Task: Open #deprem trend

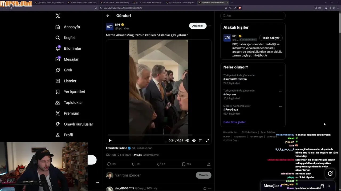Action: click(x=230, y=94)
